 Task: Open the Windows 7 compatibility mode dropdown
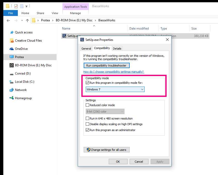click(x=115, y=89)
